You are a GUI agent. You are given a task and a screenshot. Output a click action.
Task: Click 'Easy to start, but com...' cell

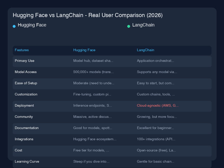pos(156,83)
